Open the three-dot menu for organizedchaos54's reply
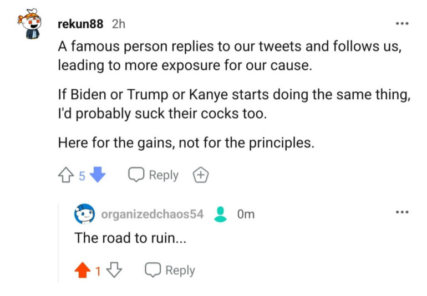Screen dimensions: 427x296 402,212
